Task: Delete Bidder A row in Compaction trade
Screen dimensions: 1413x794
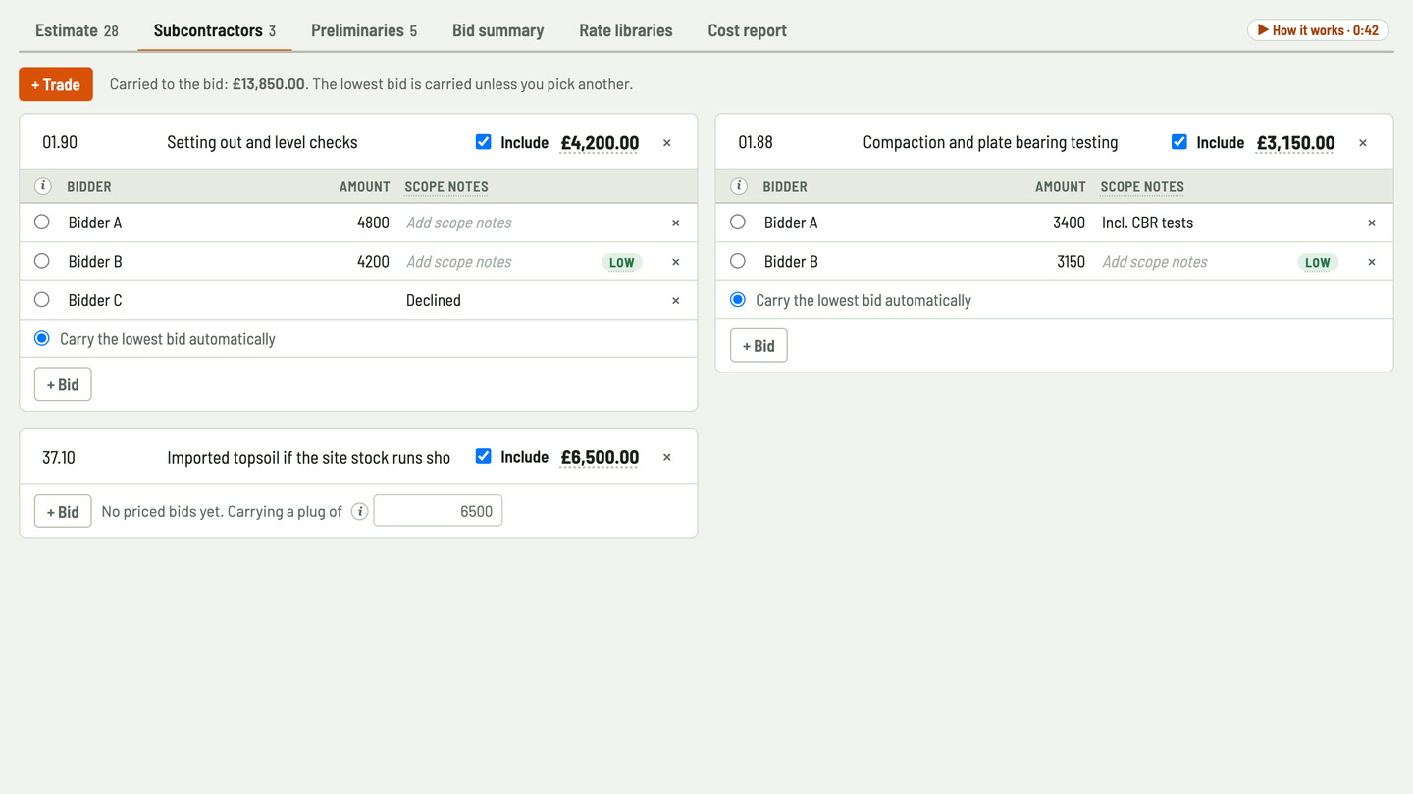Action: tap(1372, 223)
